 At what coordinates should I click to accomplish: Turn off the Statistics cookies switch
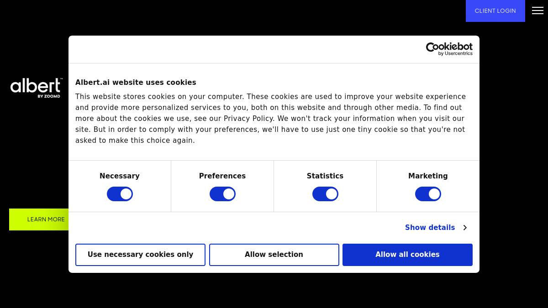tap(325, 194)
